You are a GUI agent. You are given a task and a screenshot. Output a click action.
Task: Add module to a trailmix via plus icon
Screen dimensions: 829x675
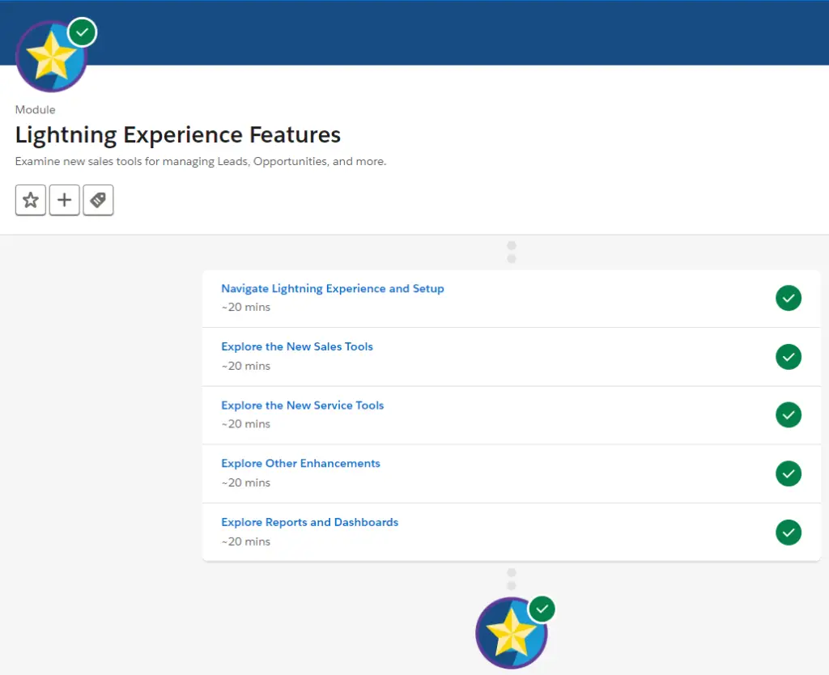pos(64,200)
